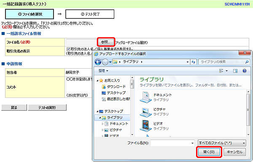The image size is (253, 163).
Task: Click the search magnifier icon
Action: (247, 62)
